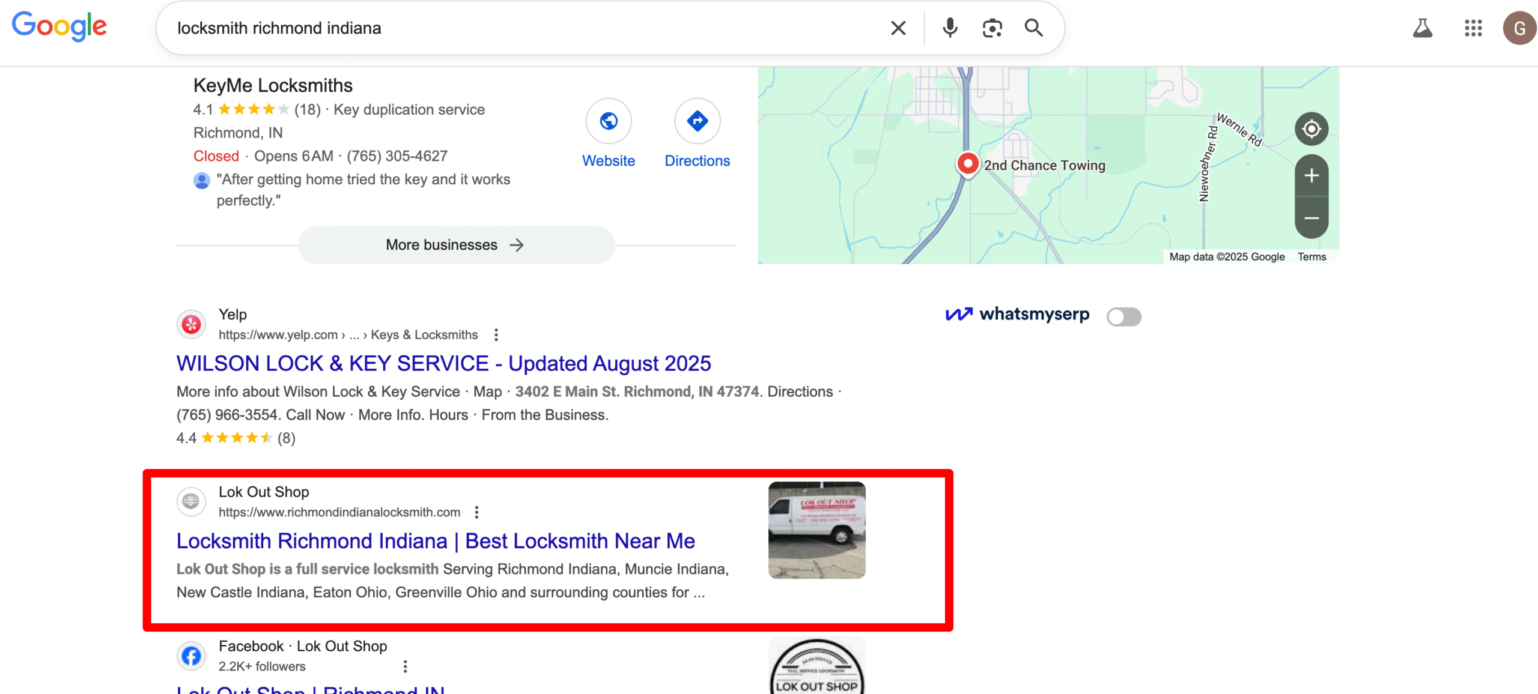Clear the search box text
The image size is (1538, 694).
(x=898, y=28)
